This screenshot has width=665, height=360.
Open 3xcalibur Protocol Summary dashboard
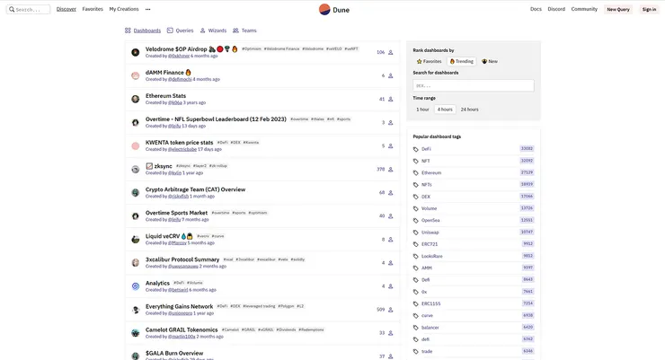(x=182, y=259)
